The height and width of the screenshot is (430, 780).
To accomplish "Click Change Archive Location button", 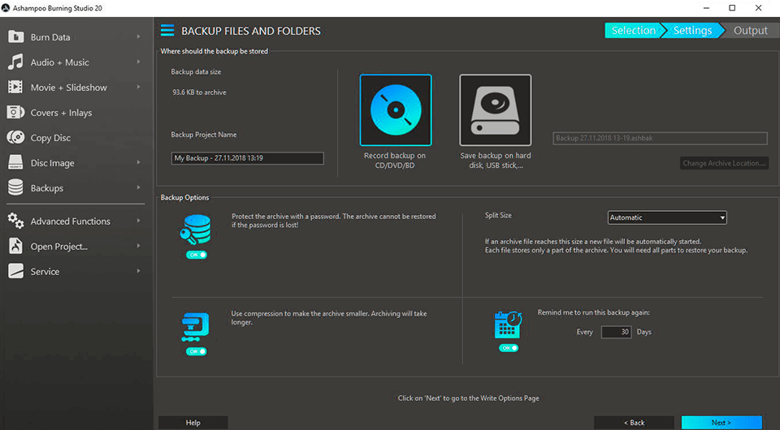I will [x=724, y=163].
